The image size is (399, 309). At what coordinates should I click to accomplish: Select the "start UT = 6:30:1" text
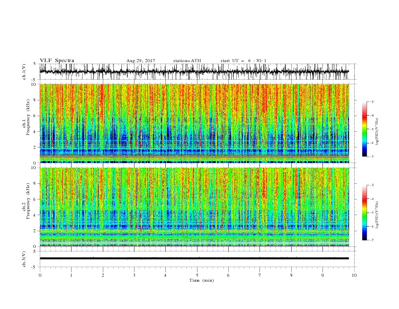pyautogui.click(x=243, y=61)
